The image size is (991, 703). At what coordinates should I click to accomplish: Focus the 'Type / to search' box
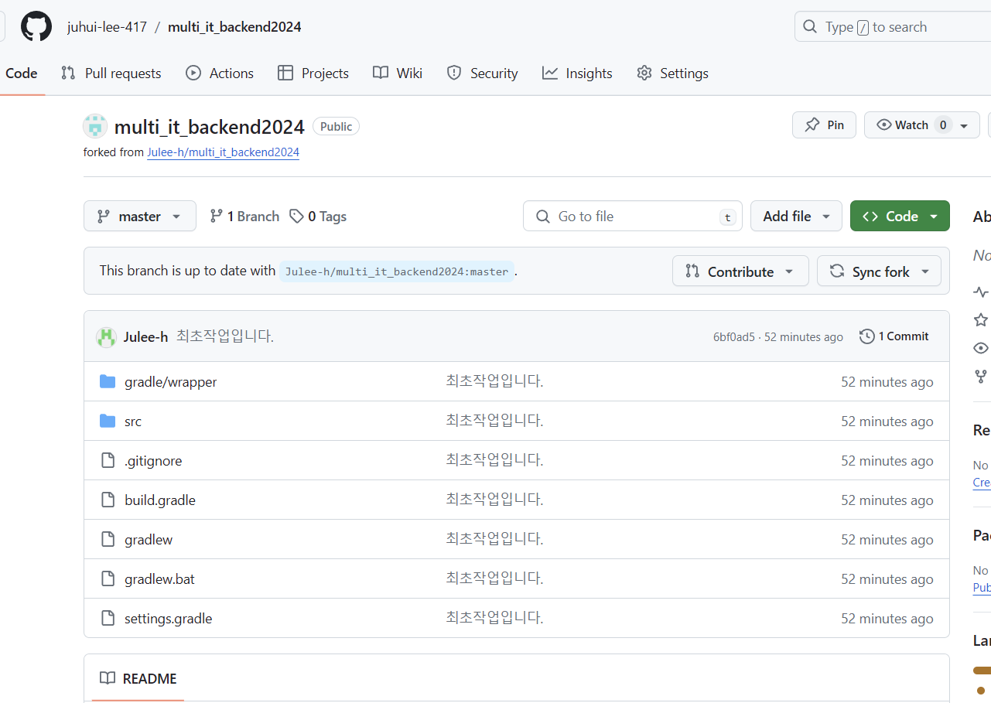[x=893, y=27]
